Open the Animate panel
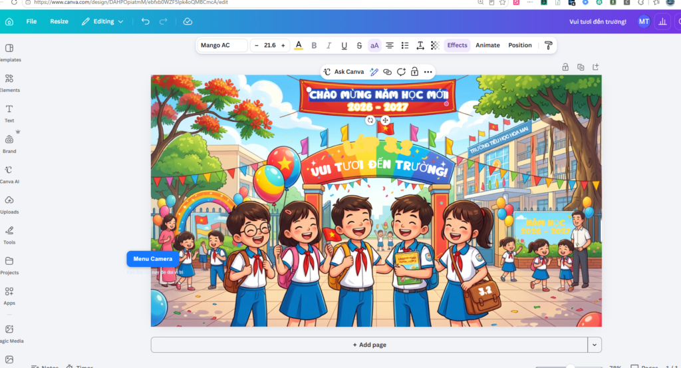Image resolution: width=681 pixels, height=368 pixels. [487, 45]
